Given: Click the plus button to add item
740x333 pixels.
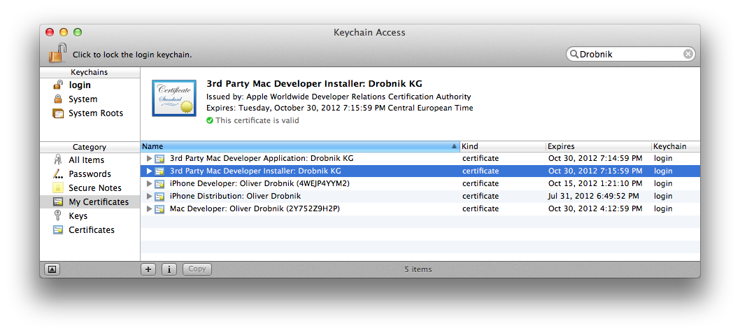Looking at the screenshot, I should [148, 269].
